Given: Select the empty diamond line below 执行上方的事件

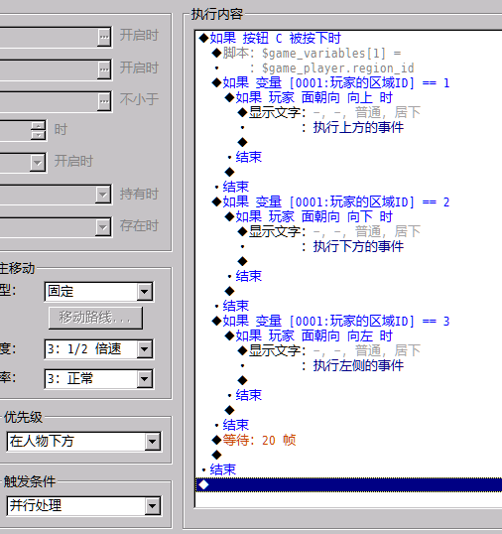Looking at the screenshot, I should 243,142.
